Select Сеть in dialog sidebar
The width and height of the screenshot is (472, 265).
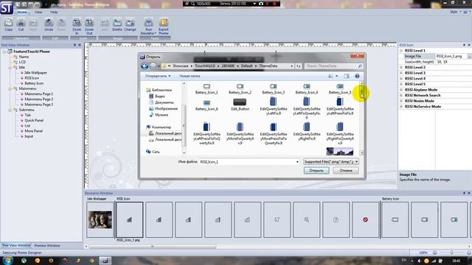click(x=153, y=152)
